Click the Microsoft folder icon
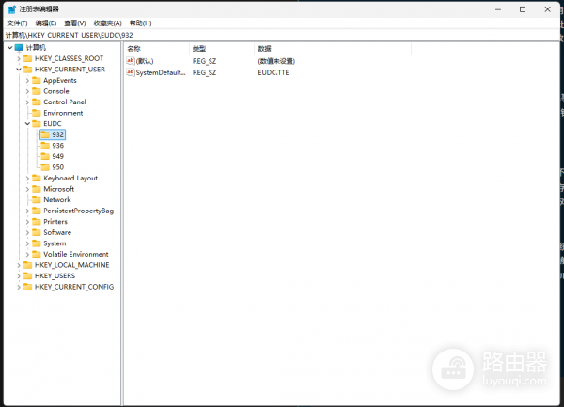 tap(37, 189)
